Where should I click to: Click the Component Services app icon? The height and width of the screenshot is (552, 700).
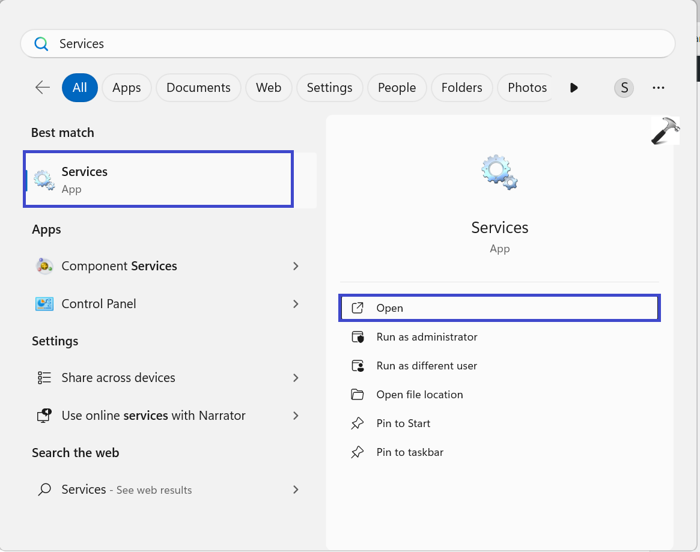[44, 266]
